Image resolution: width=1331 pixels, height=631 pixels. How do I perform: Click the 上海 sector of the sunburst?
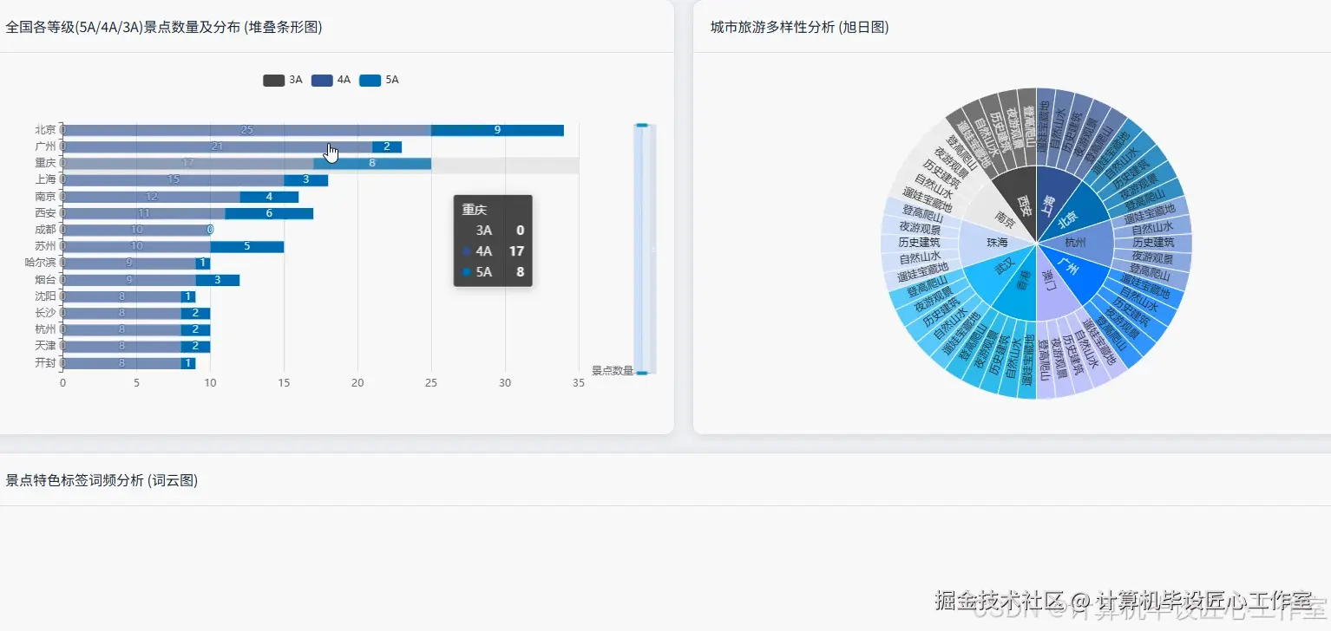tap(1047, 205)
